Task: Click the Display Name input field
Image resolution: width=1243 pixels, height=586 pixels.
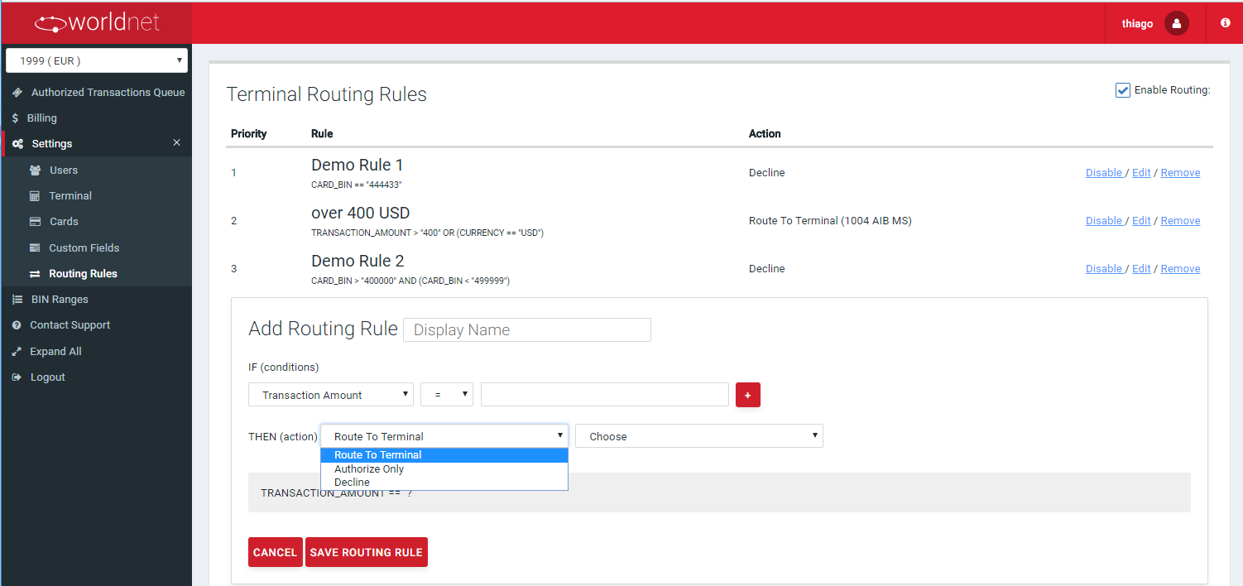Action: click(527, 329)
